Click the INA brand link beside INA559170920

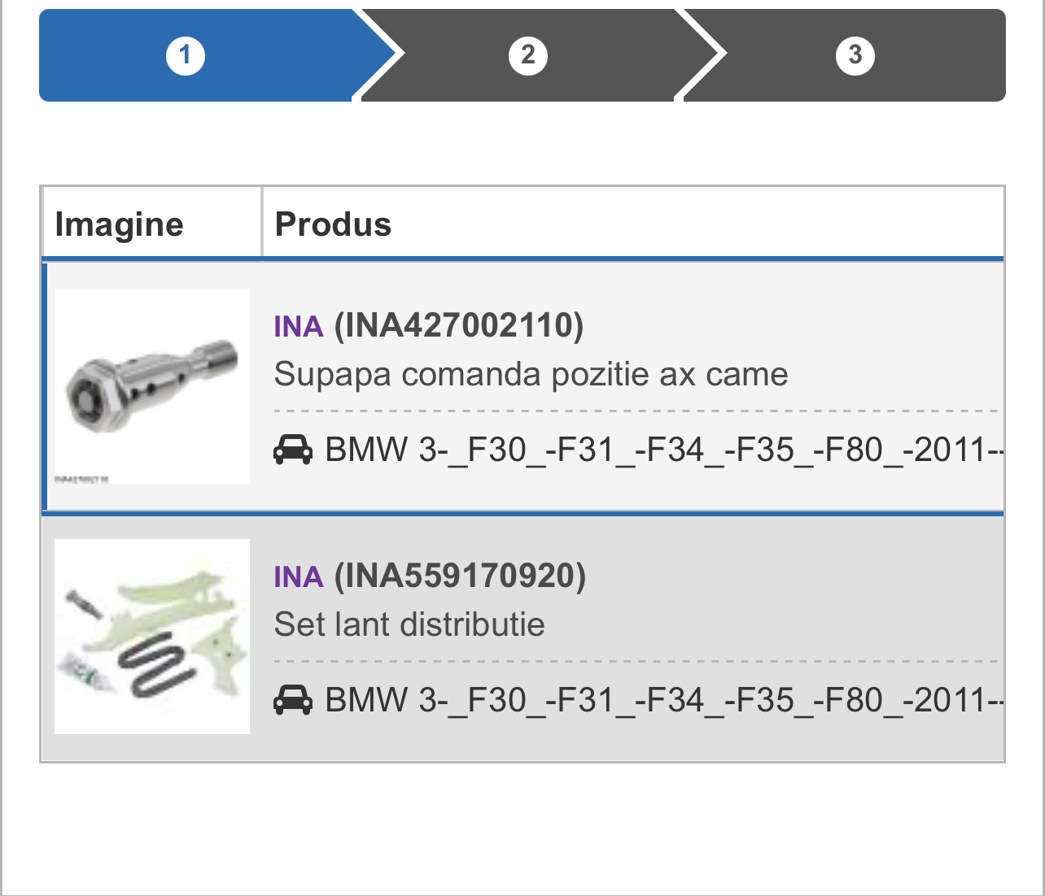(299, 577)
